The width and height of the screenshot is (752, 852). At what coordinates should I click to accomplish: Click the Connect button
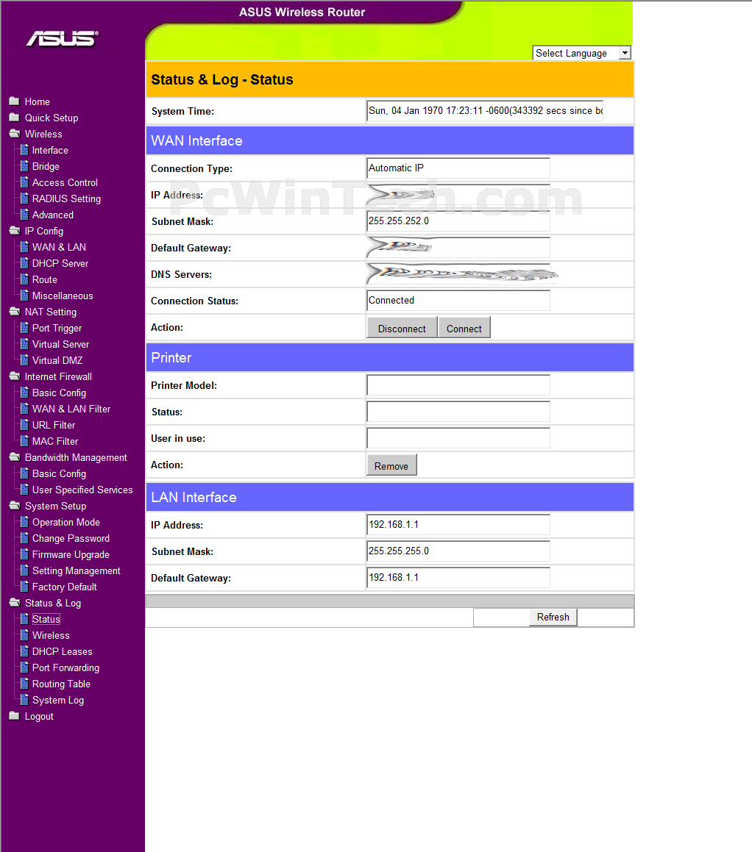coord(464,328)
